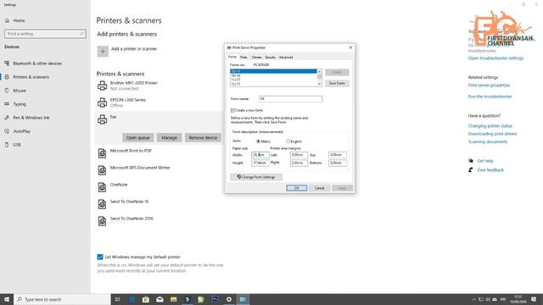Click the forms list scroll-up arrow
Image resolution: width=543 pixels, height=305 pixels.
[319, 71]
